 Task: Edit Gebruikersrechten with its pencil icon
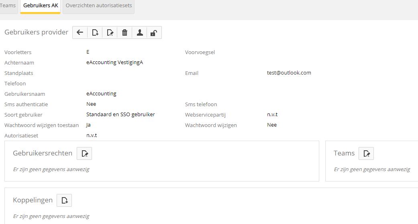(x=84, y=153)
